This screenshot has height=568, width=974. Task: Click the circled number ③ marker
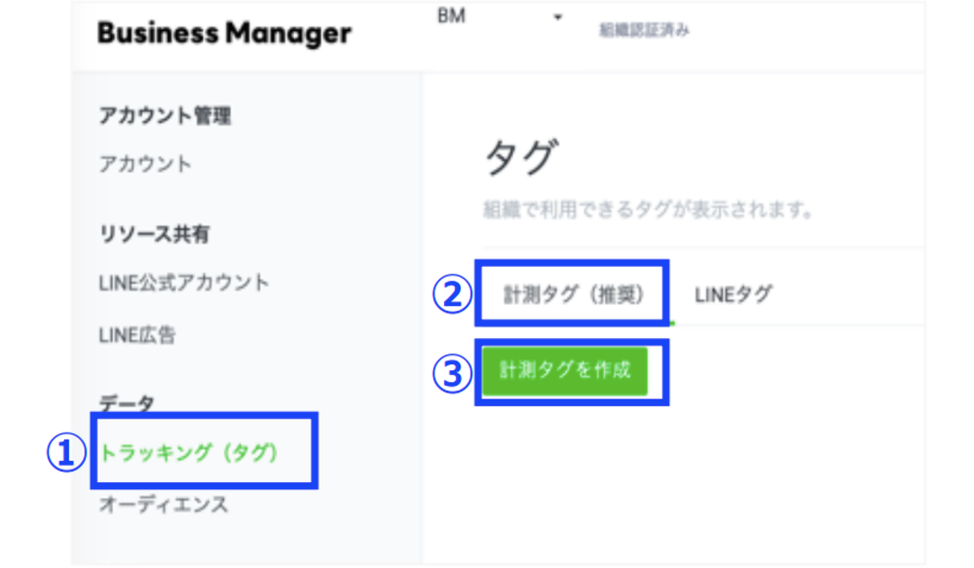tap(451, 373)
